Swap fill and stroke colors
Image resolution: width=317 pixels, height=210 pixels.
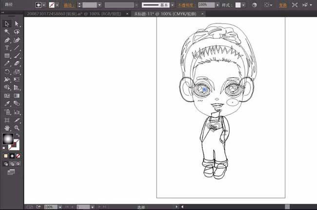click(x=18, y=135)
